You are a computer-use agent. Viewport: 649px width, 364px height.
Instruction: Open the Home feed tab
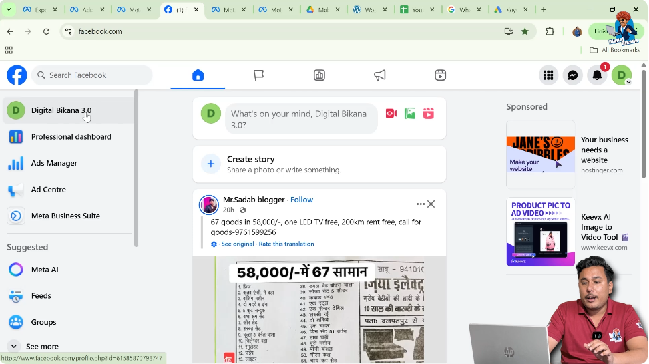[x=198, y=75]
